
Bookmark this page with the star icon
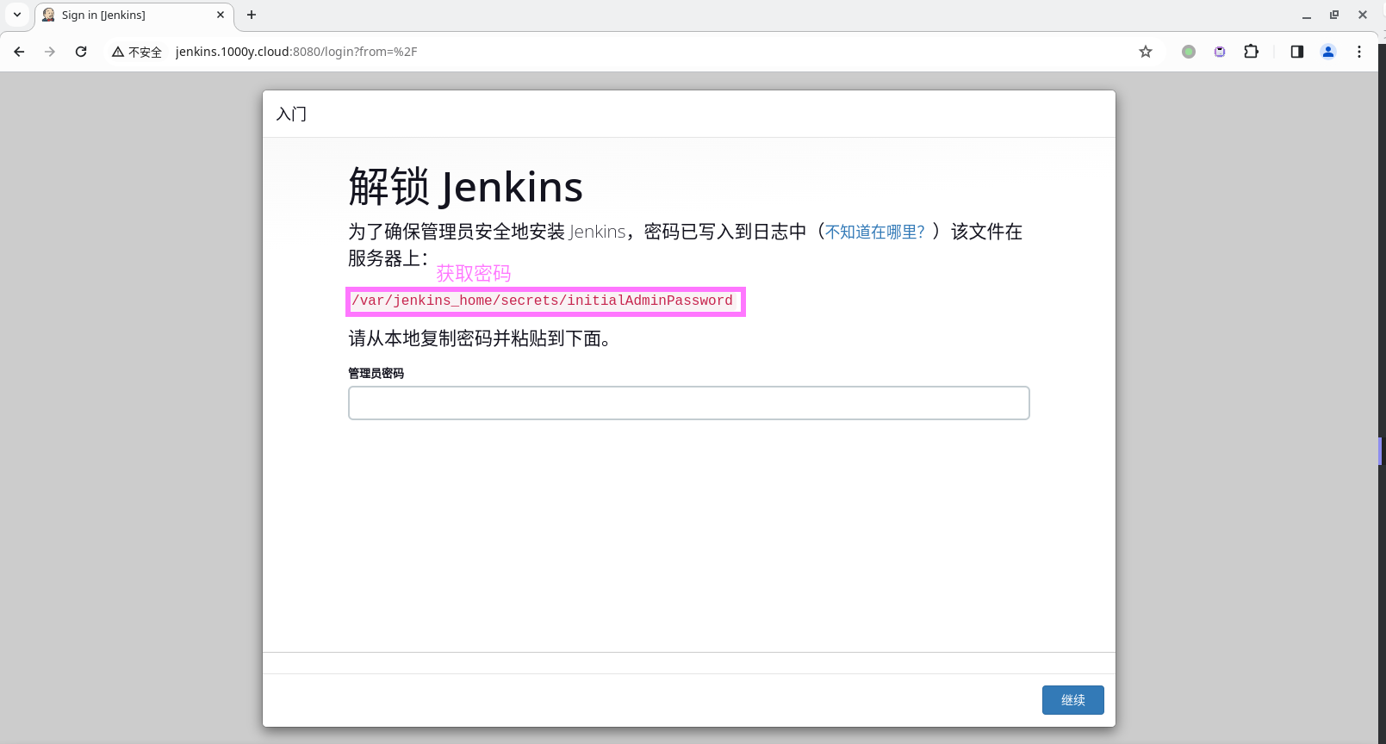click(x=1146, y=52)
